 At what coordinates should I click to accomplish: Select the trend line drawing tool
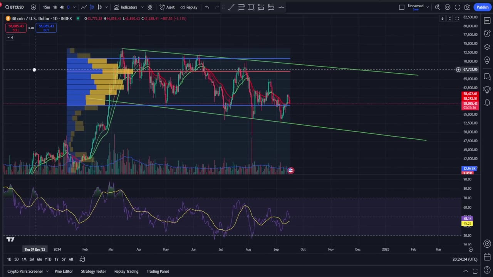231,7
